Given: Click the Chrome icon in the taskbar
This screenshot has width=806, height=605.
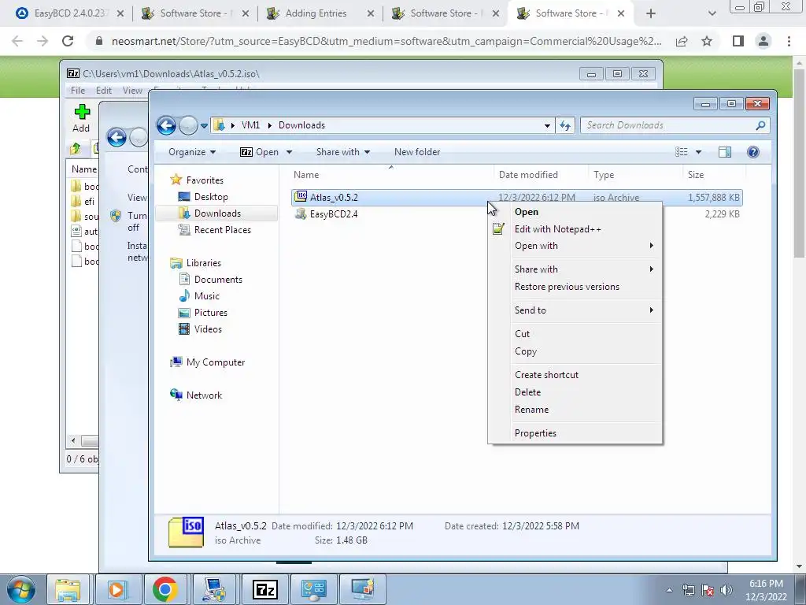Looking at the screenshot, I should click(x=165, y=589).
